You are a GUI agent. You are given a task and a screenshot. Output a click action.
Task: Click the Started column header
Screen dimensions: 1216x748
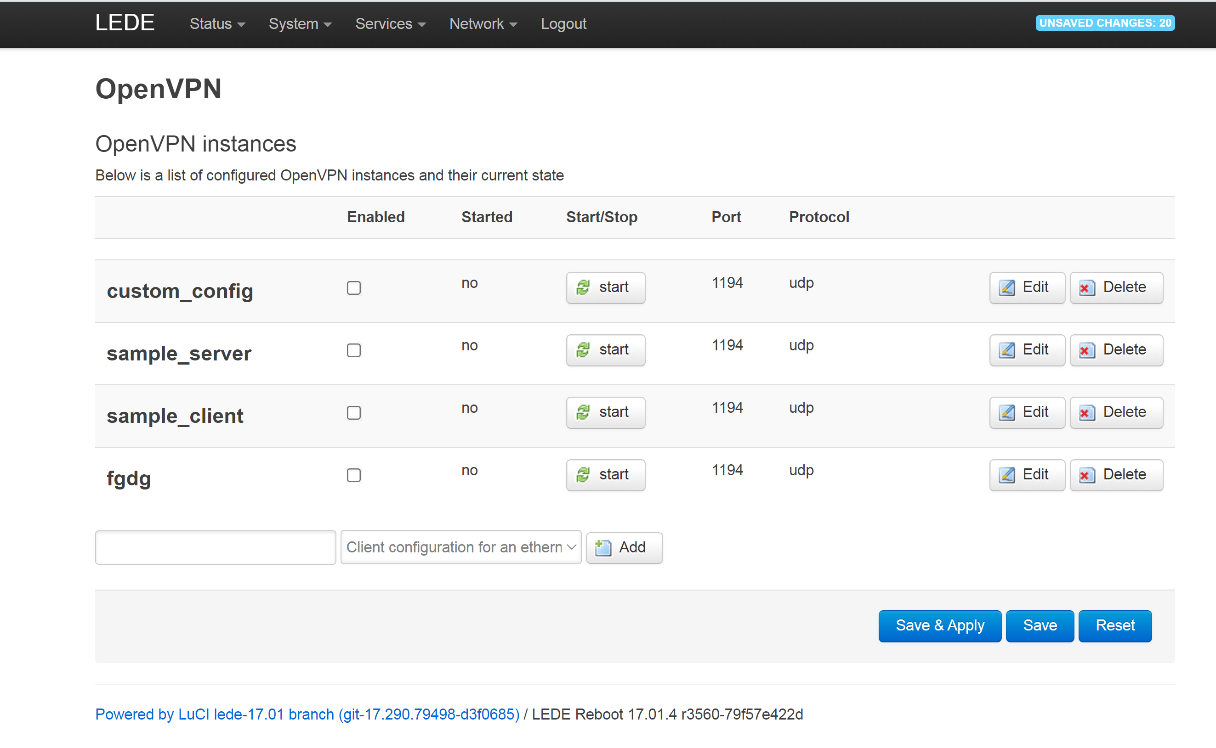[x=487, y=217]
